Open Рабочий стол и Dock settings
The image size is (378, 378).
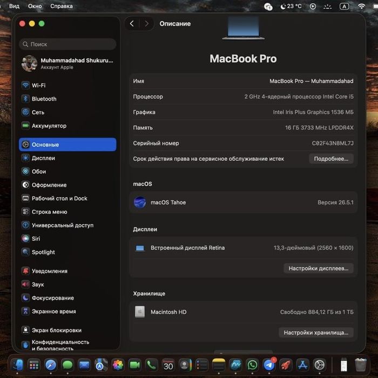[x=67, y=198]
